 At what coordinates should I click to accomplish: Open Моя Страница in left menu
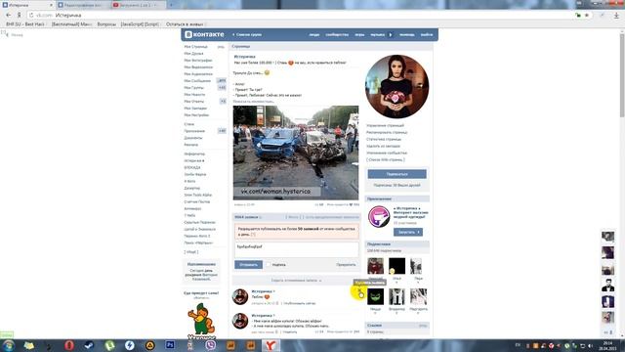(x=195, y=47)
